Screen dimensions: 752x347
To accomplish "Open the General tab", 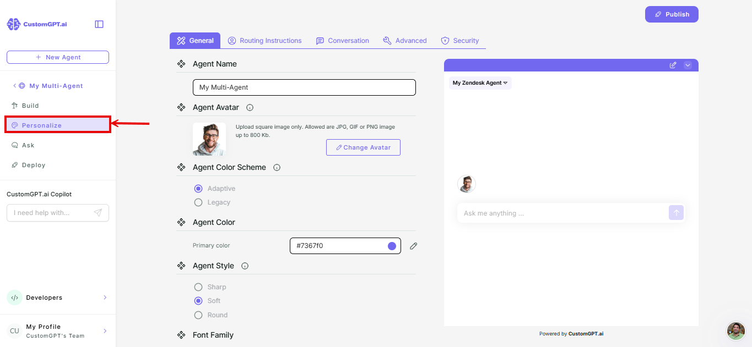I will (195, 41).
